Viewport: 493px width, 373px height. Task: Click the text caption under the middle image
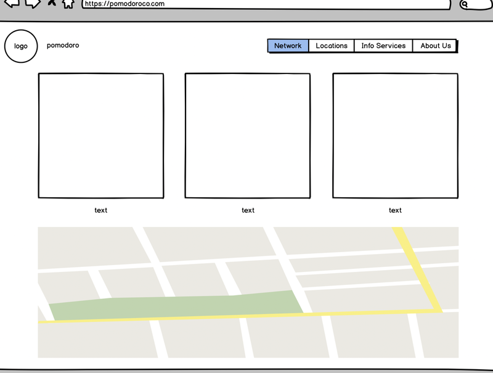click(246, 210)
